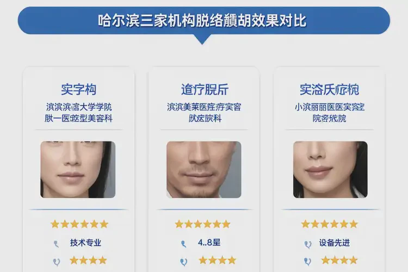Open the 实字构 card heading

click(78, 90)
